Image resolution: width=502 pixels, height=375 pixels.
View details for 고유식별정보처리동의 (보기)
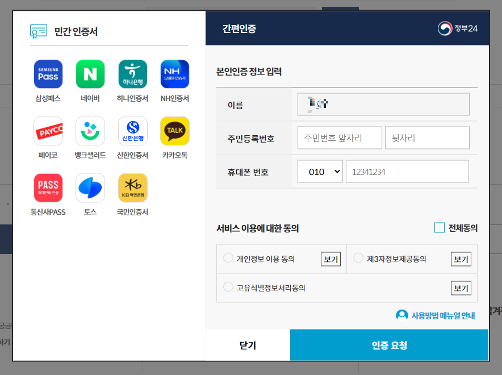pos(461,288)
